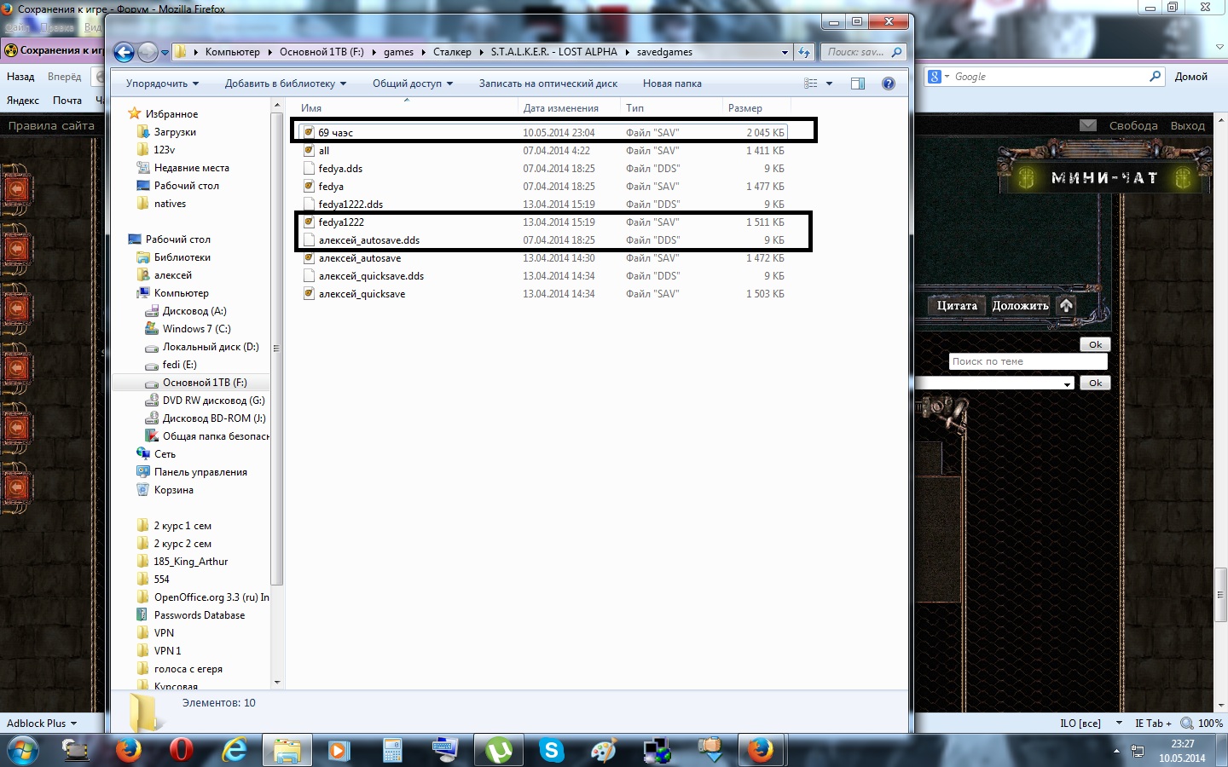Open the Почта bookmark in Firefox
Viewport: 1228px width, 767px height.
(67, 101)
